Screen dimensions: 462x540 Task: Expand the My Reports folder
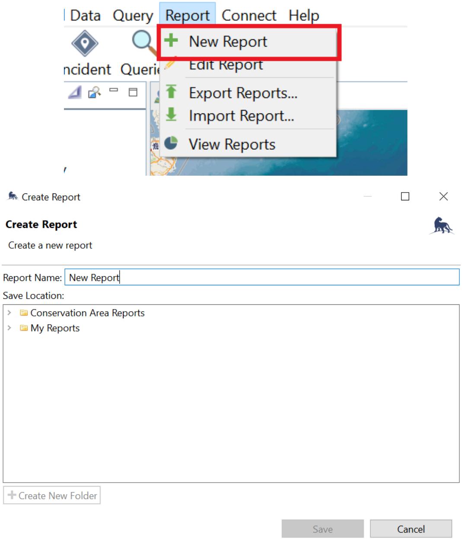tap(9, 328)
